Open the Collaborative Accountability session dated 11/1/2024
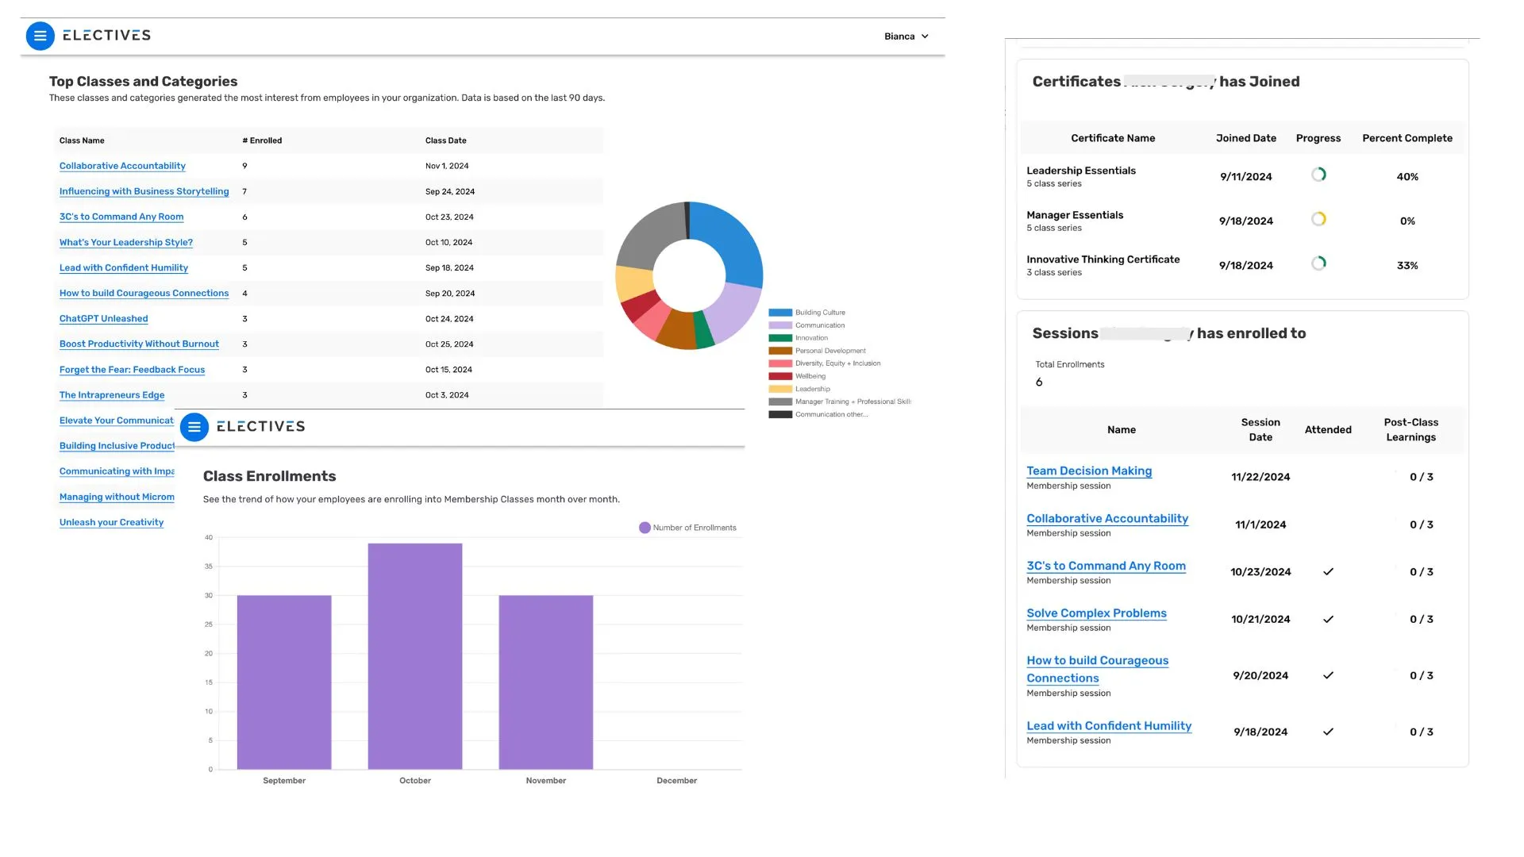Screen dimensions: 1524x857 [x=1107, y=518]
